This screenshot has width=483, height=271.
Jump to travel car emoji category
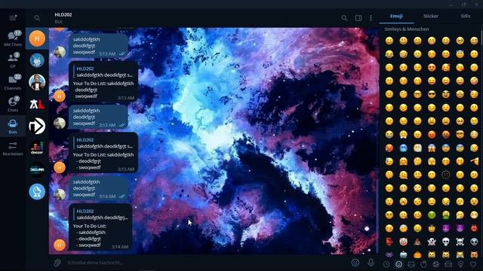click(x=448, y=264)
